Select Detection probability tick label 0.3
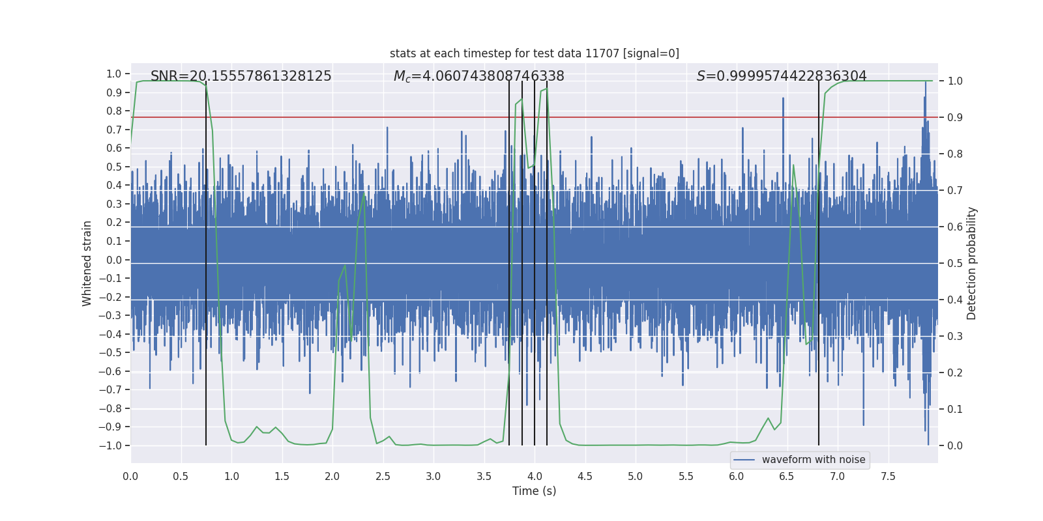The height and width of the screenshot is (521, 1043). click(955, 337)
